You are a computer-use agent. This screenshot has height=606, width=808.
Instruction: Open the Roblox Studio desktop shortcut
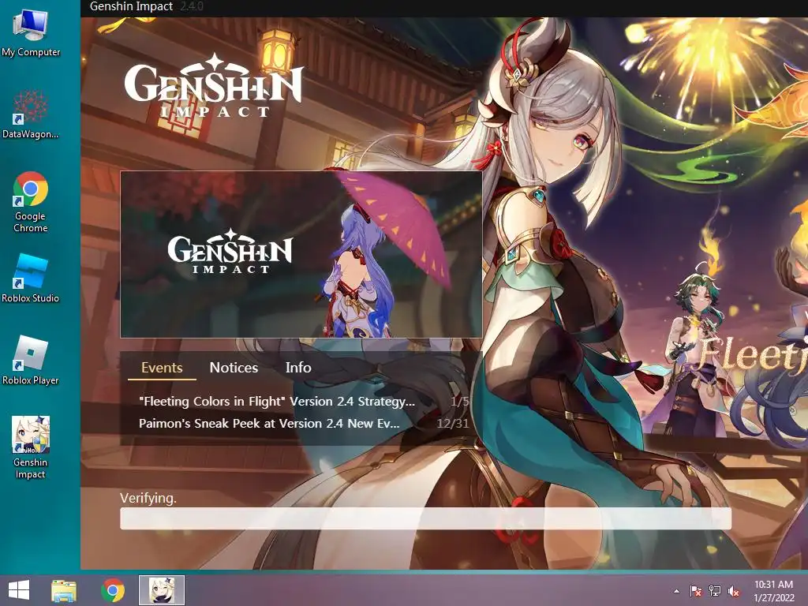point(31,279)
